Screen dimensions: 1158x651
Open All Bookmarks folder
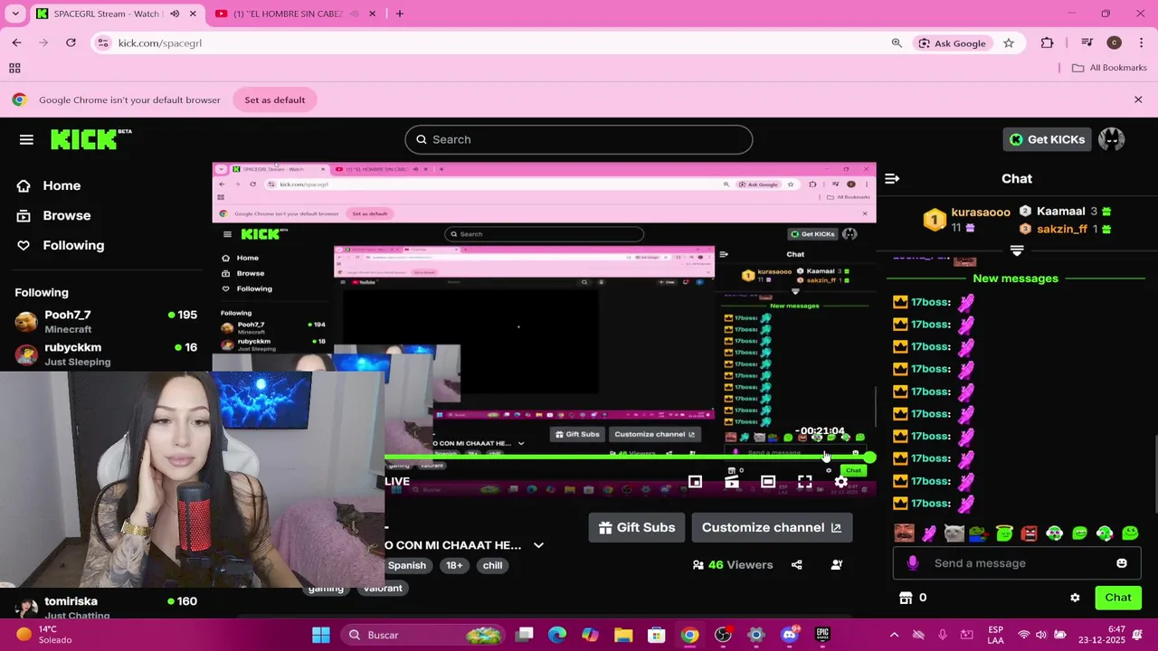pos(1109,68)
